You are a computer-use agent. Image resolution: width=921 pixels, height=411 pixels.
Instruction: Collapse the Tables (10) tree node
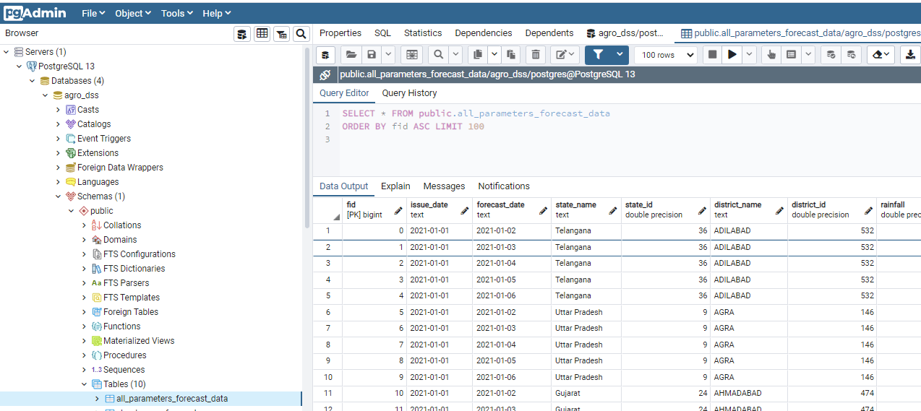[x=85, y=384]
